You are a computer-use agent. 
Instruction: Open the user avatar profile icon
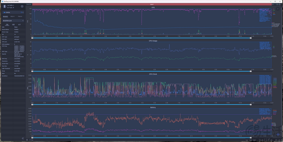click(x=5, y=6)
